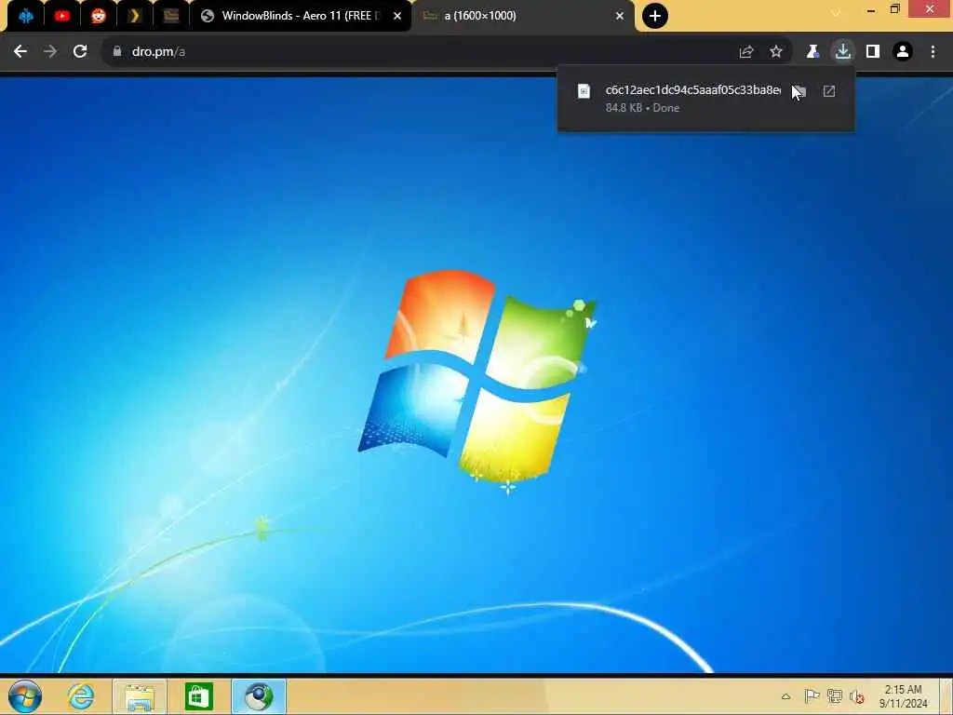Screen dimensions: 953x715
Task: Switch to the first pinned blue-icon tab
Action: [x=25, y=16]
